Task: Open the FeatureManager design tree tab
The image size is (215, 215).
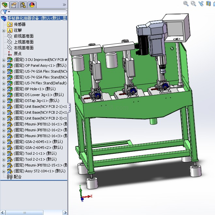Action: click(5, 5)
